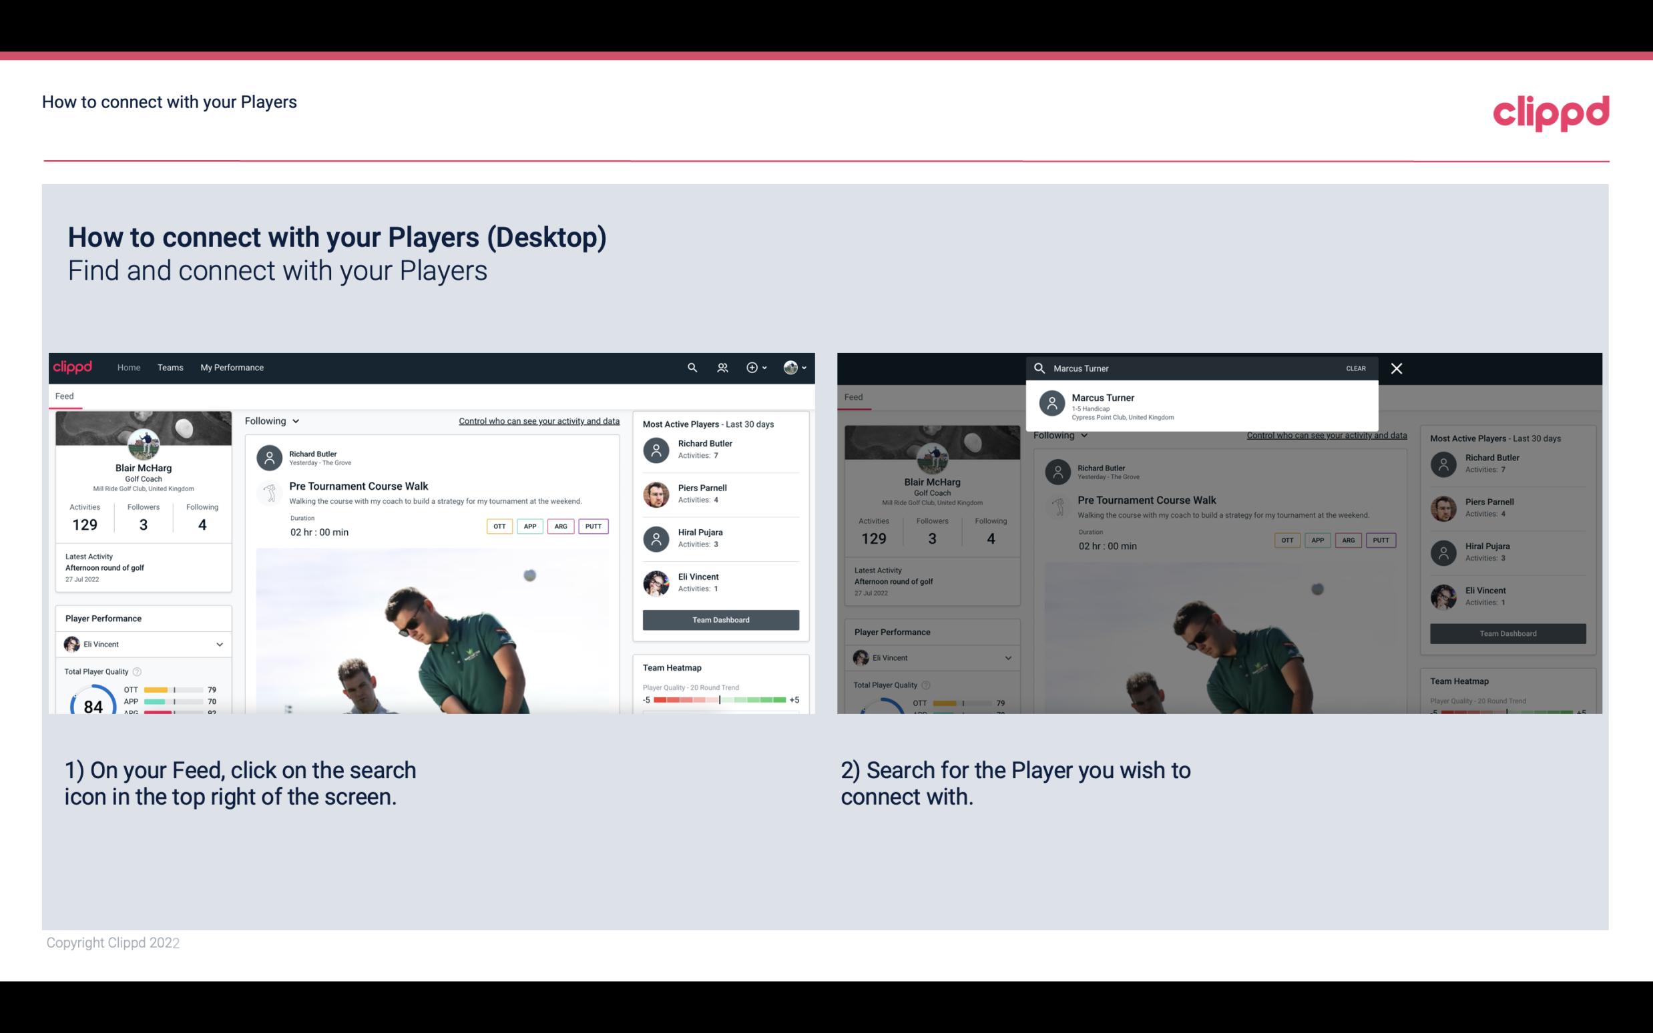1653x1033 pixels.
Task: Click the clear search icon (X)
Action: click(1399, 368)
